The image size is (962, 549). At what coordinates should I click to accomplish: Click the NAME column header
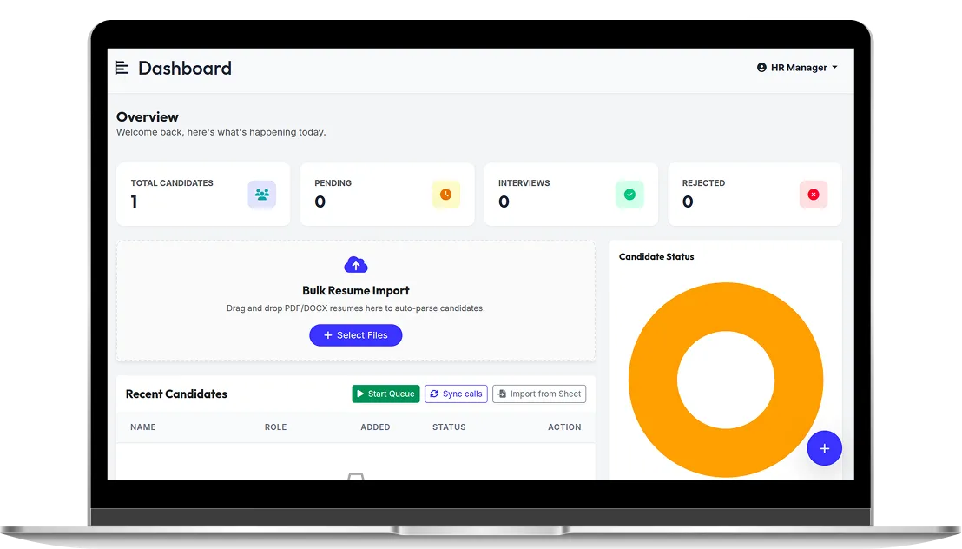pyautogui.click(x=143, y=427)
